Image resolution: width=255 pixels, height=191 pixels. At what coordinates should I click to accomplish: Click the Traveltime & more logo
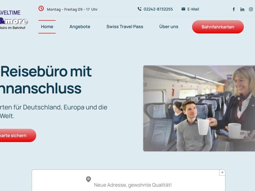[13, 20]
